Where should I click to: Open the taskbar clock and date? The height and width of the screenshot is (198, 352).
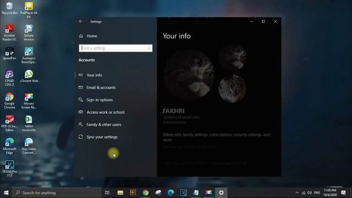[330, 193]
